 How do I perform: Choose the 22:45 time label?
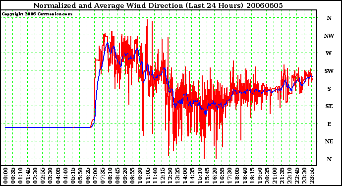coord(296,176)
